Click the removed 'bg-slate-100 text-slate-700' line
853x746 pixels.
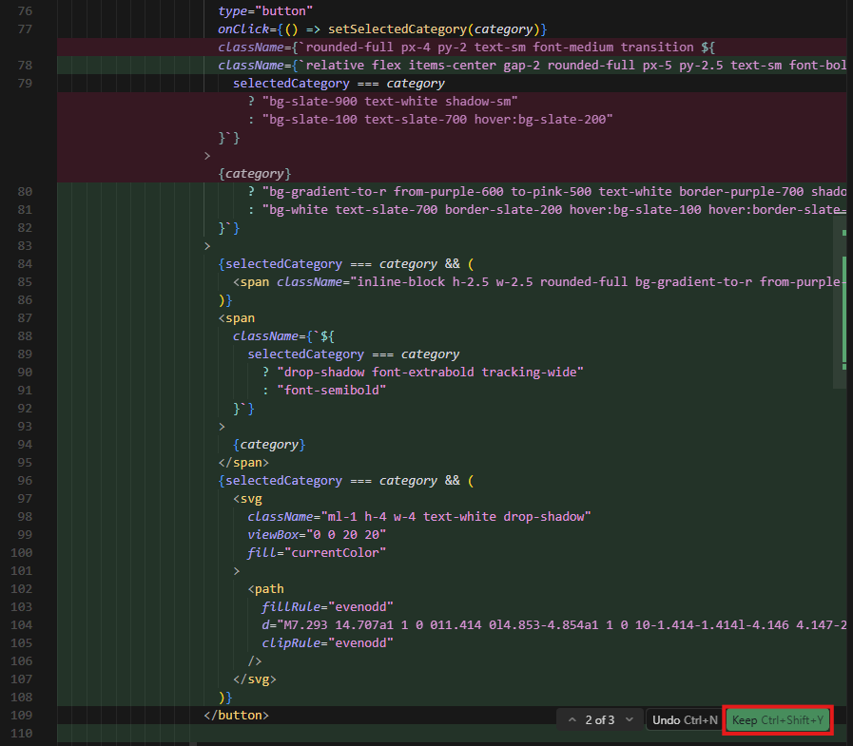pos(430,119)
